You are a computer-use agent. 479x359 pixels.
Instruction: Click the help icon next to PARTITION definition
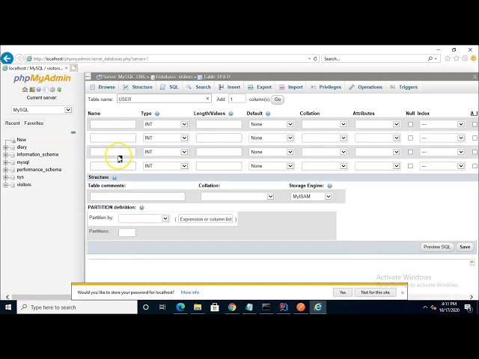[x=141, y=208]
